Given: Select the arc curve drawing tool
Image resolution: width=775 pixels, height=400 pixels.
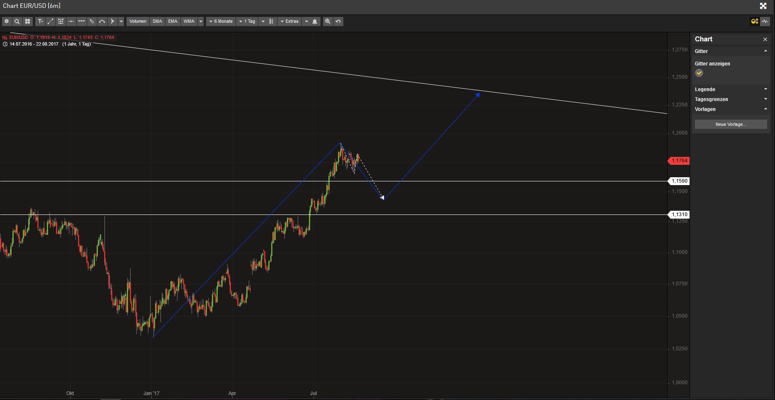Looking at the screenshot, I should pyautogui.click(x=102, y=22).
